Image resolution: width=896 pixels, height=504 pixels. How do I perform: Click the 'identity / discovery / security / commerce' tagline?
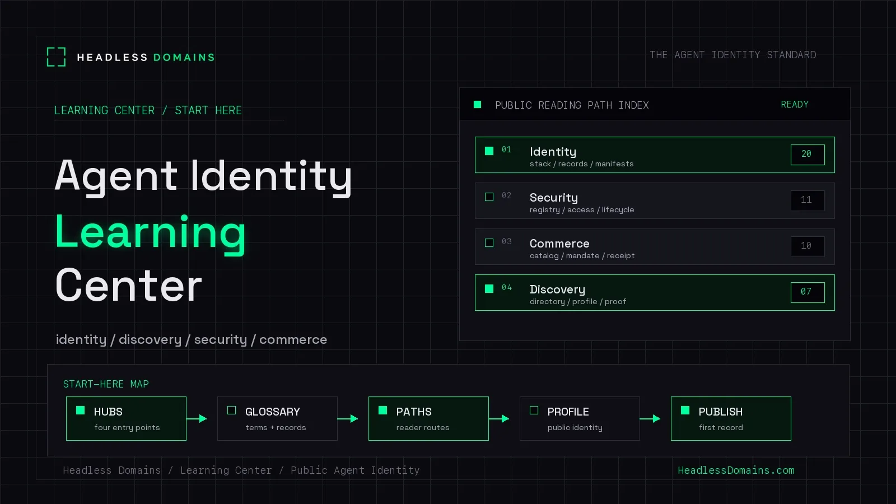pyautogui.click(x=192, y=339)
